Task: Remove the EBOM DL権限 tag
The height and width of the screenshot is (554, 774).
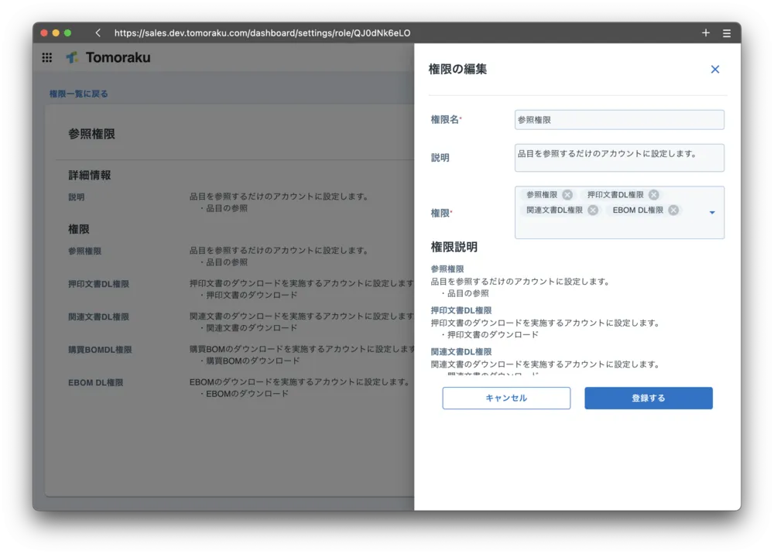Action: pos(672,210)
